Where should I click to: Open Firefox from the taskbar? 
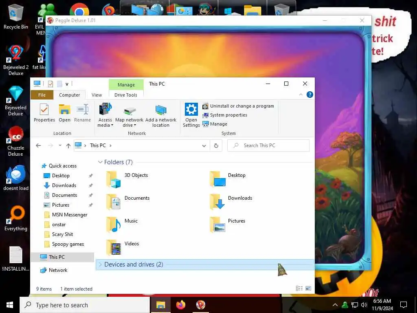point(180,305)
